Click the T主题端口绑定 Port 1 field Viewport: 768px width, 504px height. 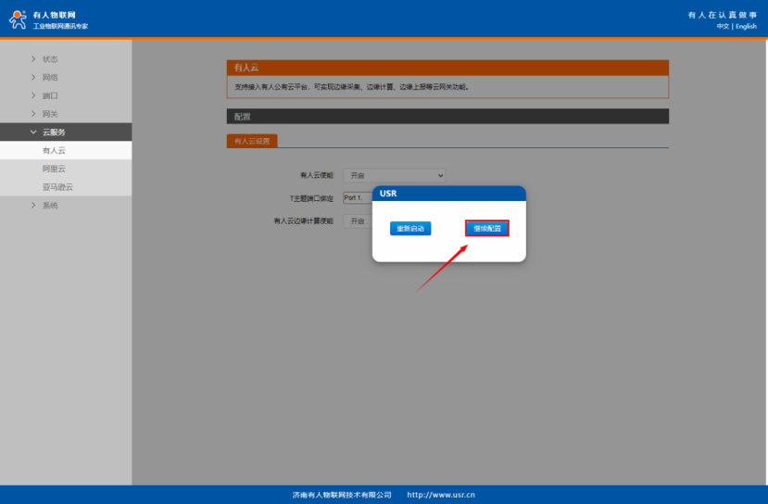(356, 198)
